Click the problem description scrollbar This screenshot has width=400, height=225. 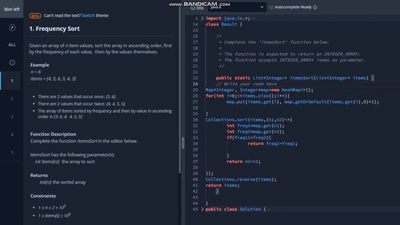180,89
